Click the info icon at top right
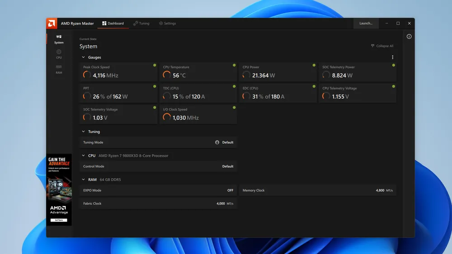 tap(409, 37)
